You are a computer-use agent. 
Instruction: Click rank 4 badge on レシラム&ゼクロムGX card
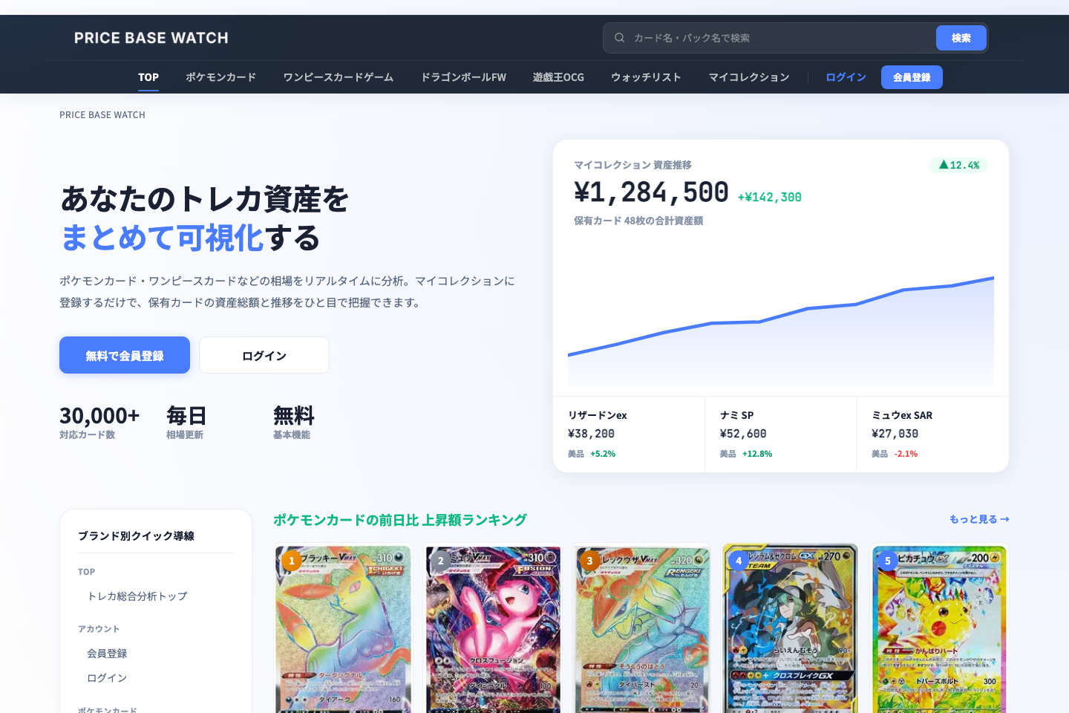(739, 561)
